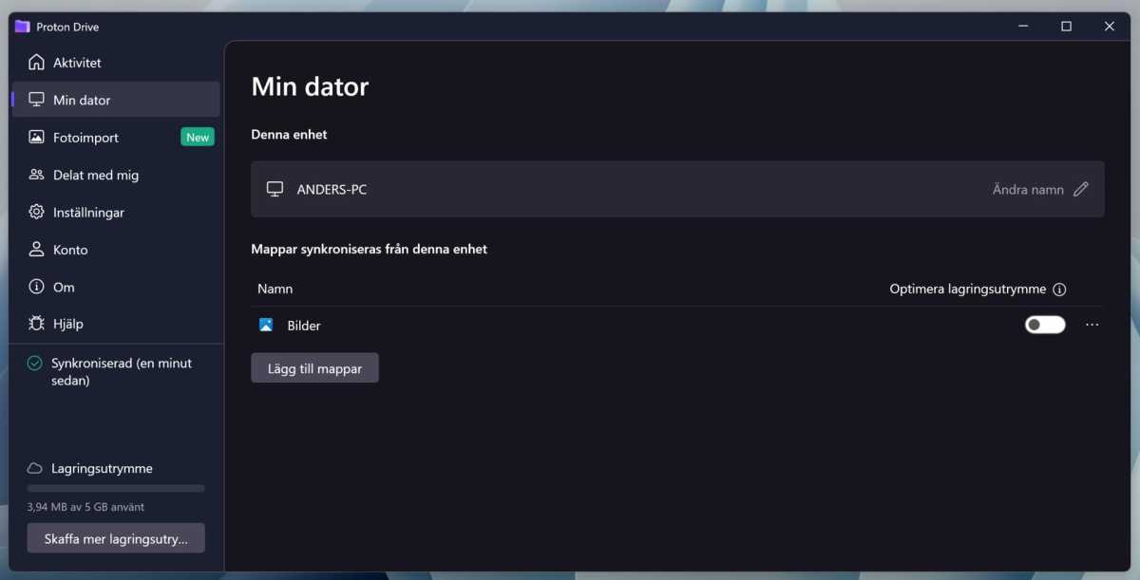This screenshot has width=1140, height=580.
Task: Toggle storage optimization for Bilder
Action: (1044, 326)
